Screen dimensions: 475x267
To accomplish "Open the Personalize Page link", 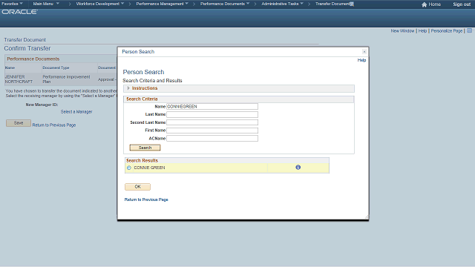I will pos(447,31).
